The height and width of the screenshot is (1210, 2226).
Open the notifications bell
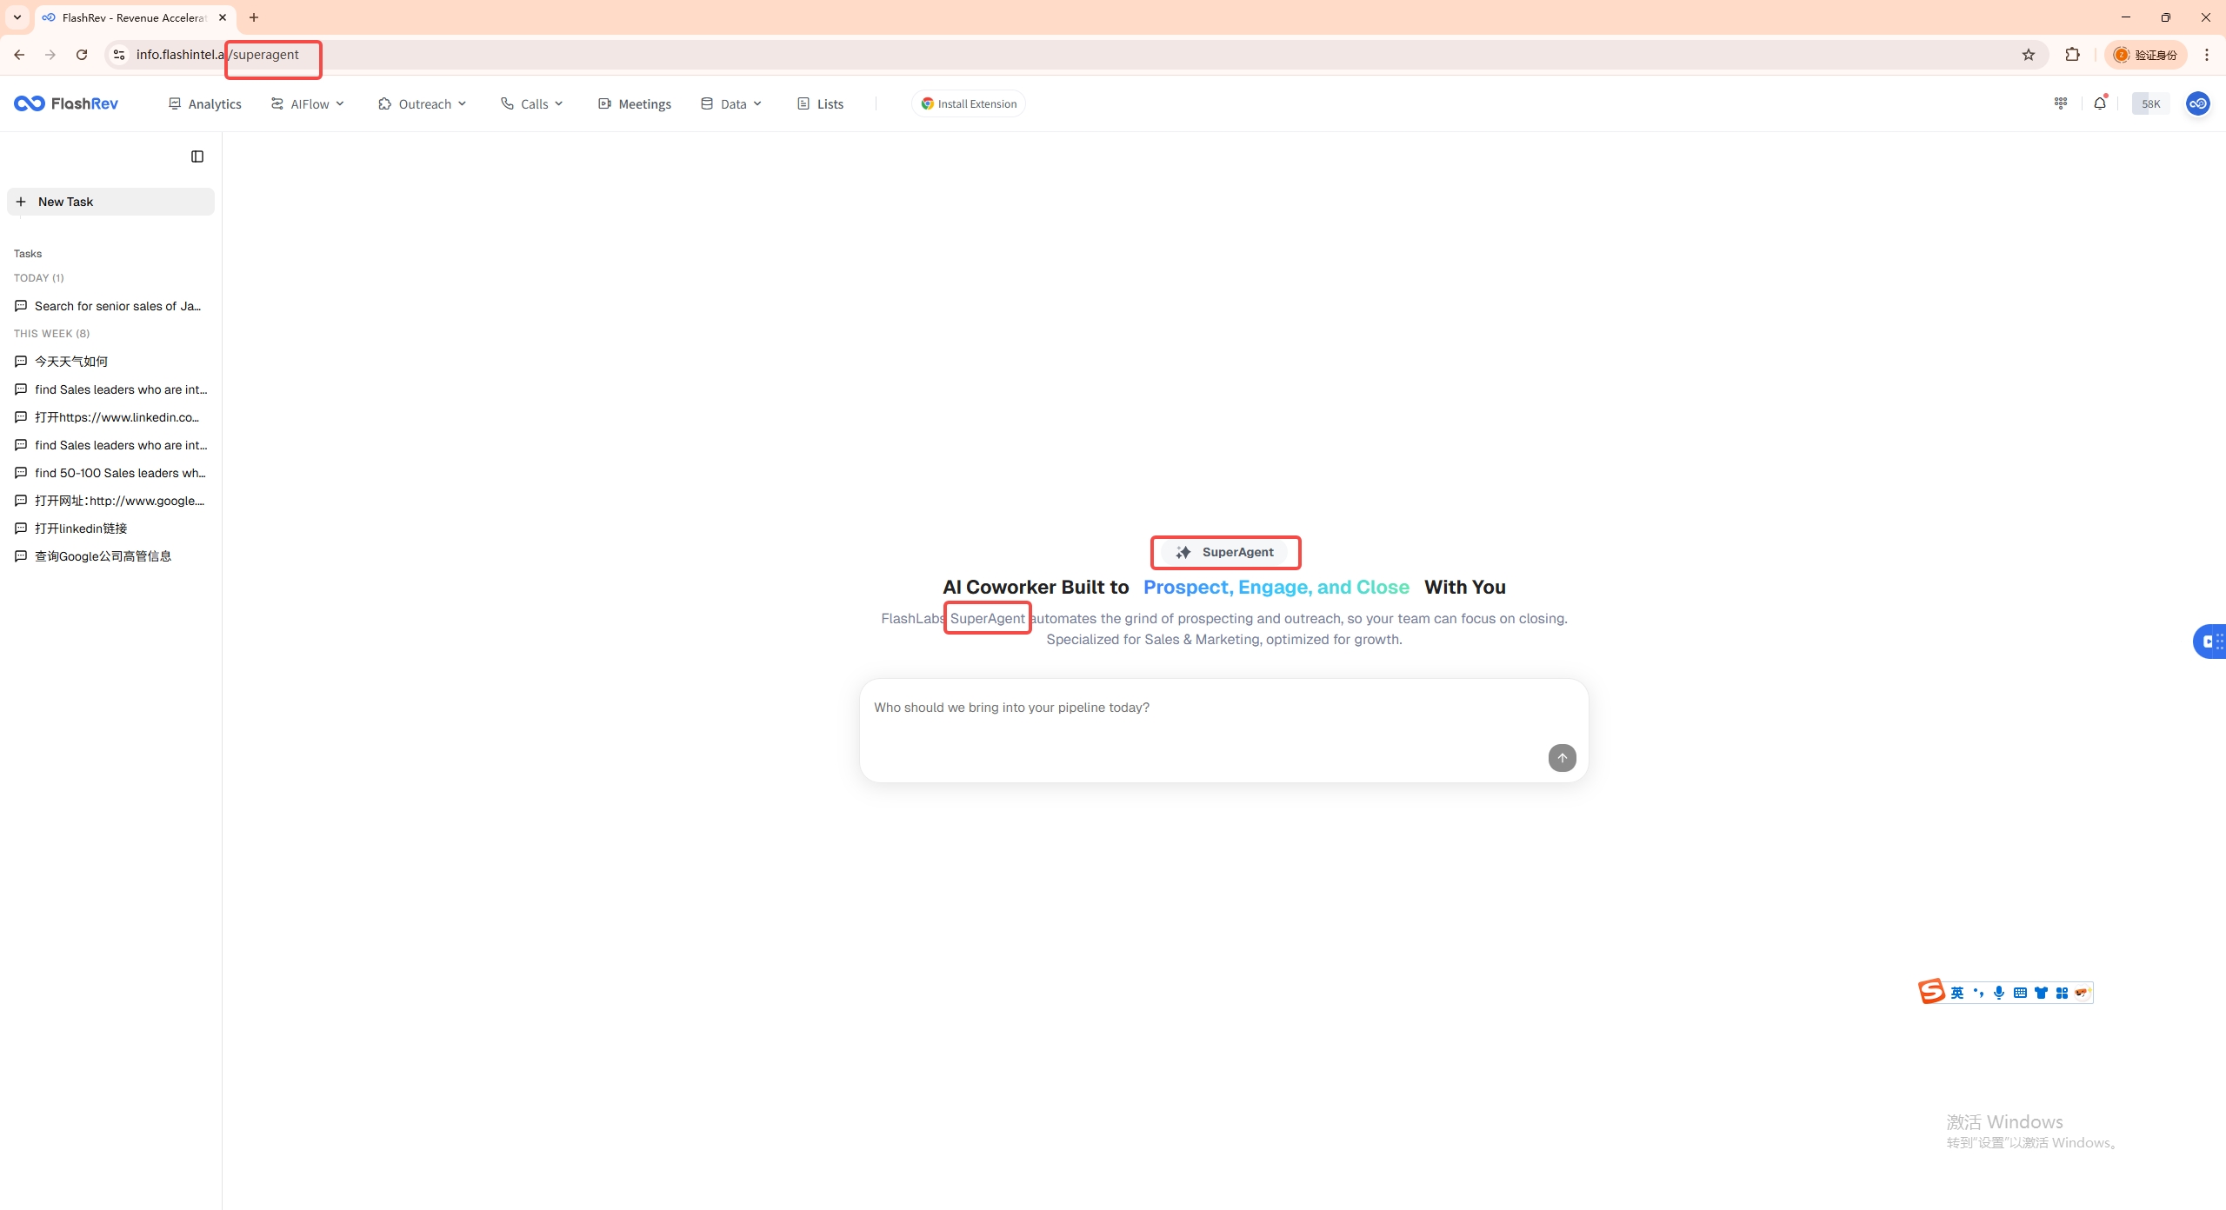pos(2100,103)
